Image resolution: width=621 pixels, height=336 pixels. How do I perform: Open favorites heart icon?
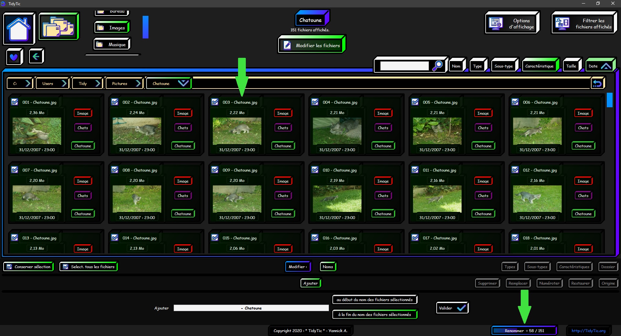pos(14,57)
